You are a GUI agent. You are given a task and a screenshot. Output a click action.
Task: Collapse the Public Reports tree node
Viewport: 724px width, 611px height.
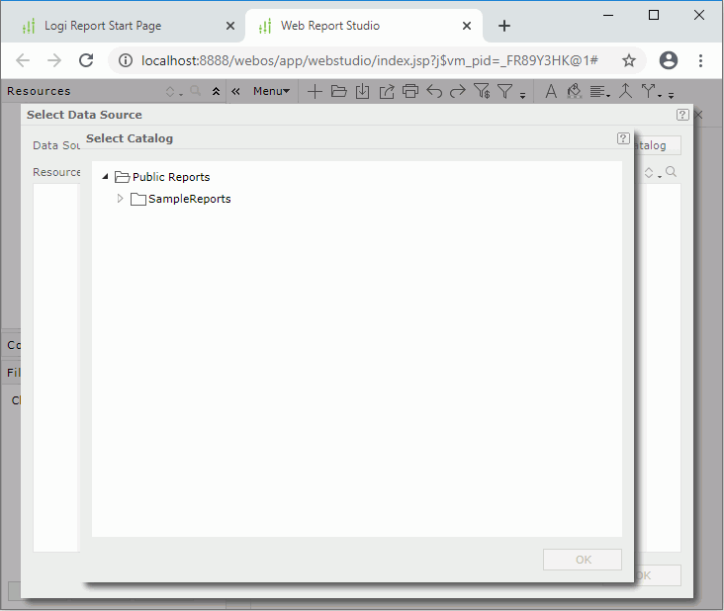[106, 177]
